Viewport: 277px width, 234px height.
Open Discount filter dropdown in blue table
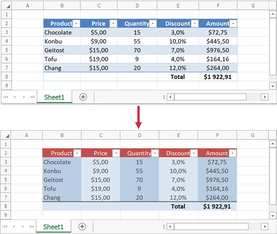pos(194,24)
